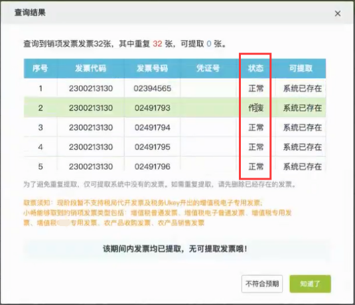Click the 发票代码 column header
355x305 pixels.
90,68
